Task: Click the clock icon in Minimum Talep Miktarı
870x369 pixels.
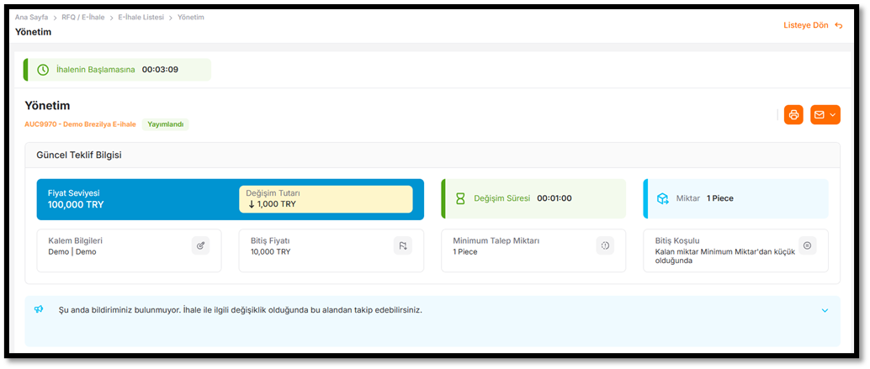Action: [x=605, y=245]
